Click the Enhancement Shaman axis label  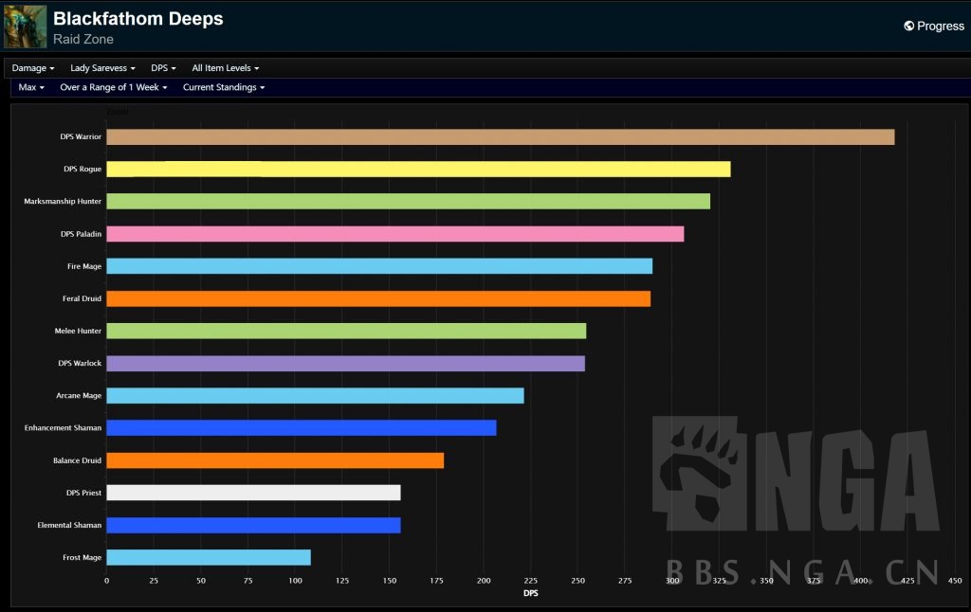pos(63,427)
